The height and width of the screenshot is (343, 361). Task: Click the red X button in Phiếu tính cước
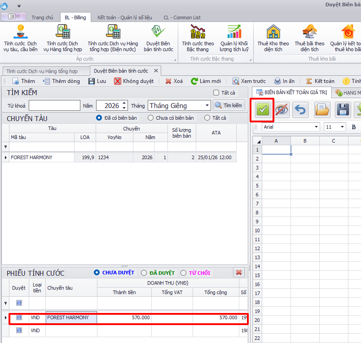tap(239, 273)
